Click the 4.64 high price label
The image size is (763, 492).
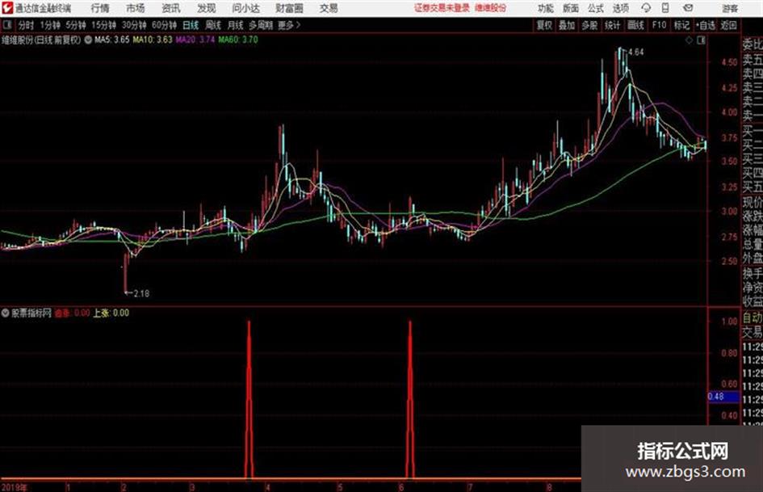coord(636,52)
